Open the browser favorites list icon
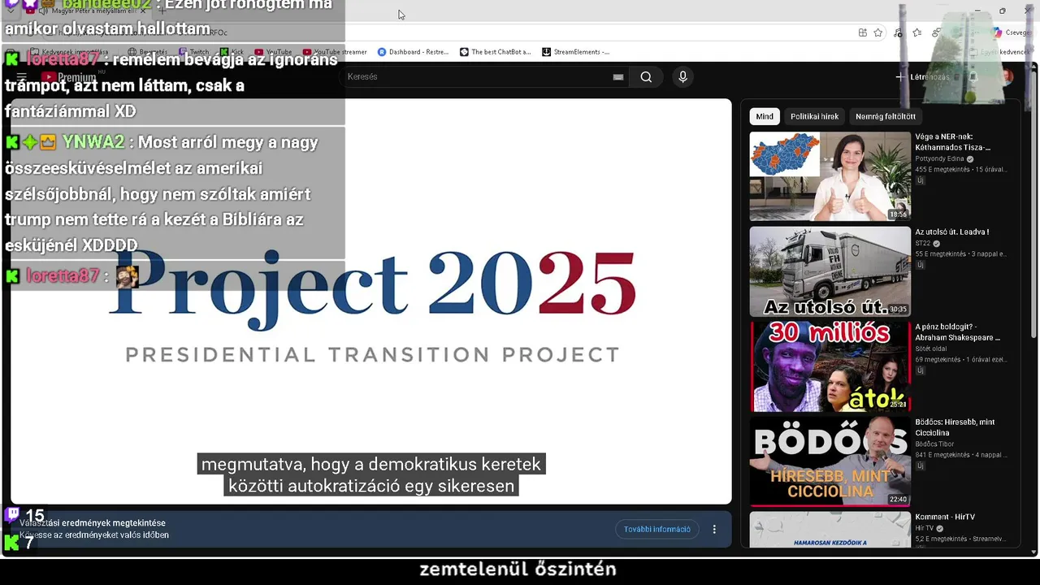 916,32
